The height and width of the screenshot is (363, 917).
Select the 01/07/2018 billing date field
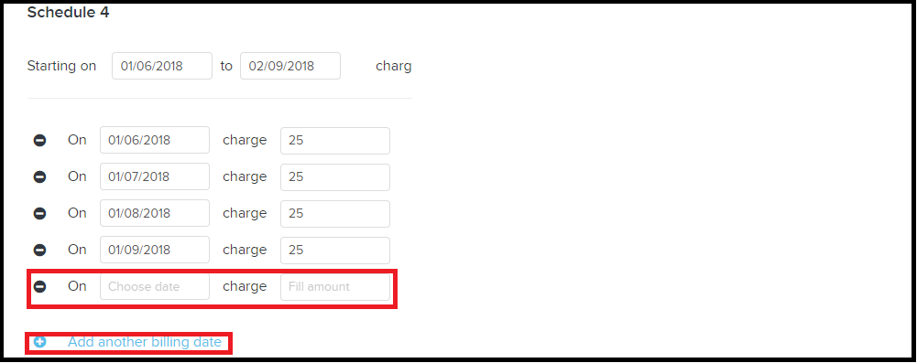(155, 176)
